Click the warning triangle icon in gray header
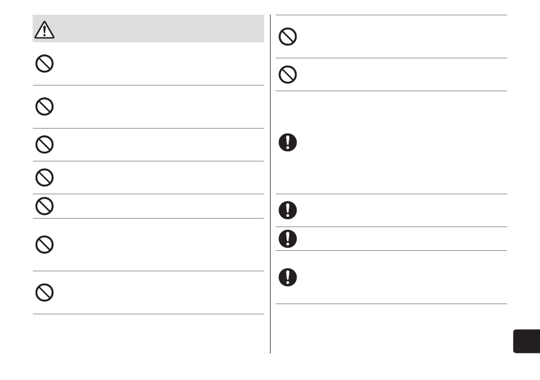The width and height of the screenshot is (540, 380). tap(44, 29)
